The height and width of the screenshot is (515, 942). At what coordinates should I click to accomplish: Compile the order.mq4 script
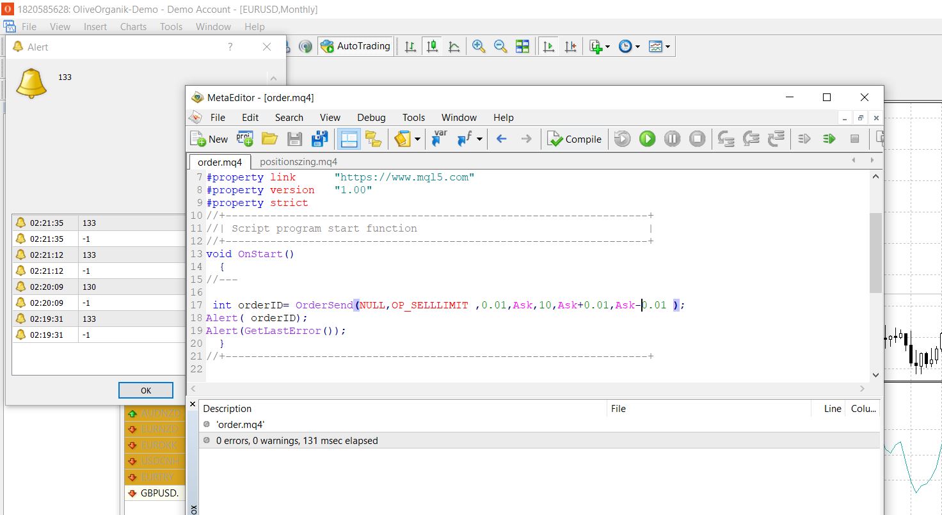coord(575,139)
